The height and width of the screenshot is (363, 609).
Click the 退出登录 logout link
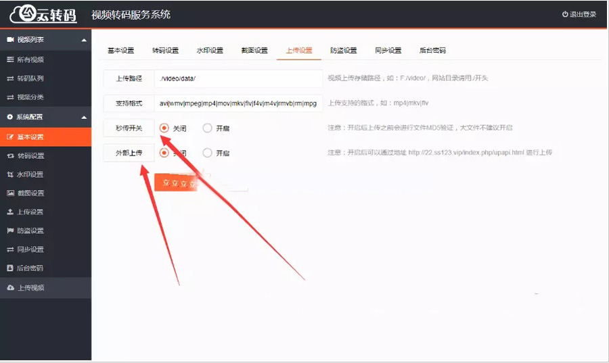tap(579, 14)
